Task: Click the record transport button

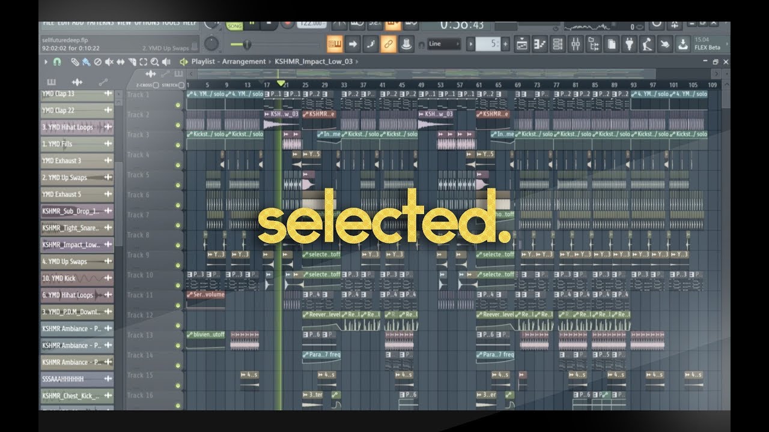Action: (287, 24)
